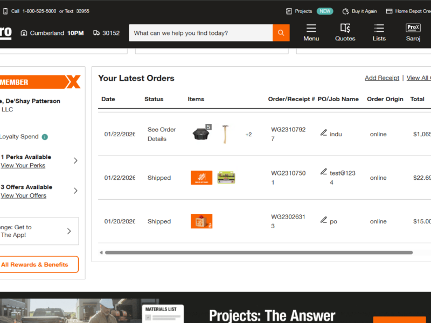Click the search input field
Image resolution: width=431 pixels, height=323 pixels.
[x=200, y=33]
